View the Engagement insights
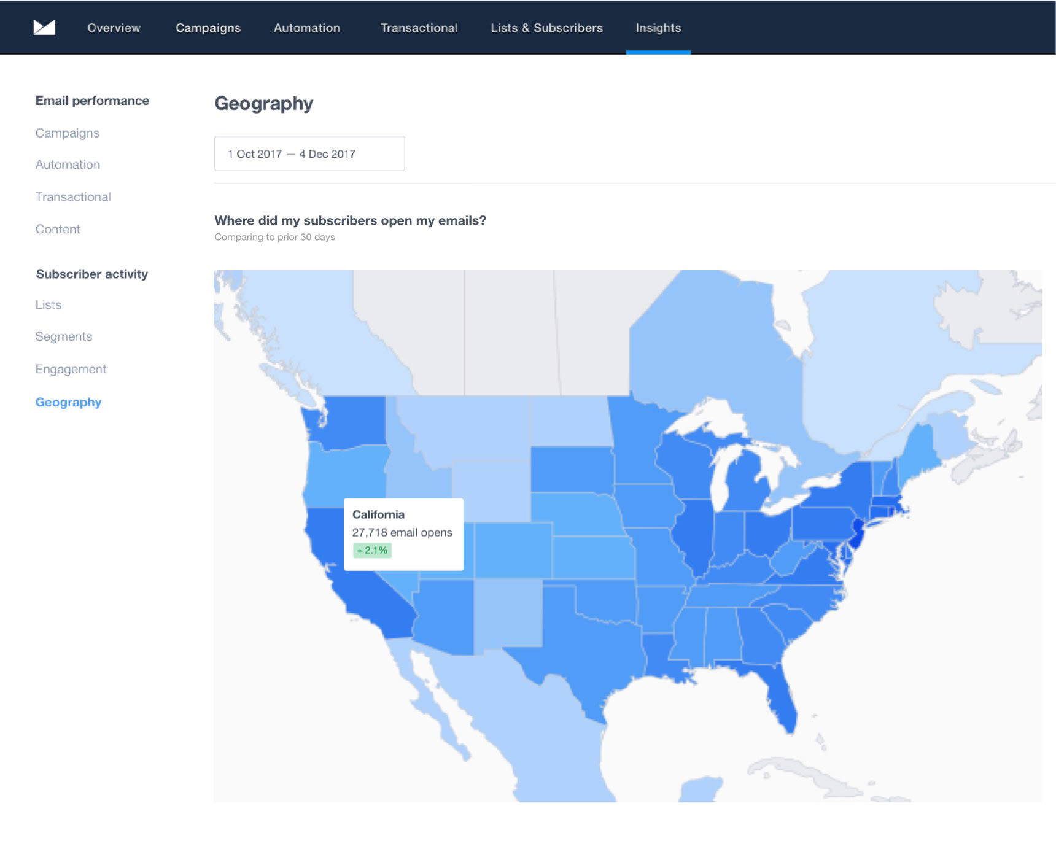This screenshot has width=1056, height=857. click(x=71, y=369)
